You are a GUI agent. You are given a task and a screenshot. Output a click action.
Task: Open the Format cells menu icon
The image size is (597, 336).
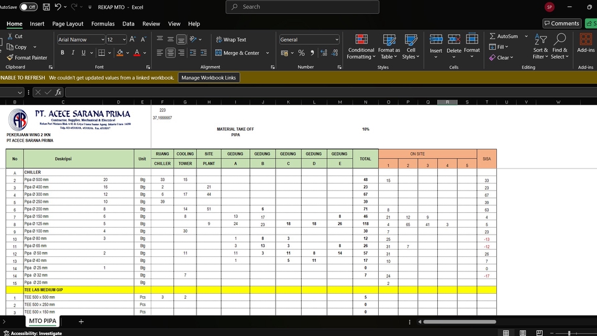point(472,39)
